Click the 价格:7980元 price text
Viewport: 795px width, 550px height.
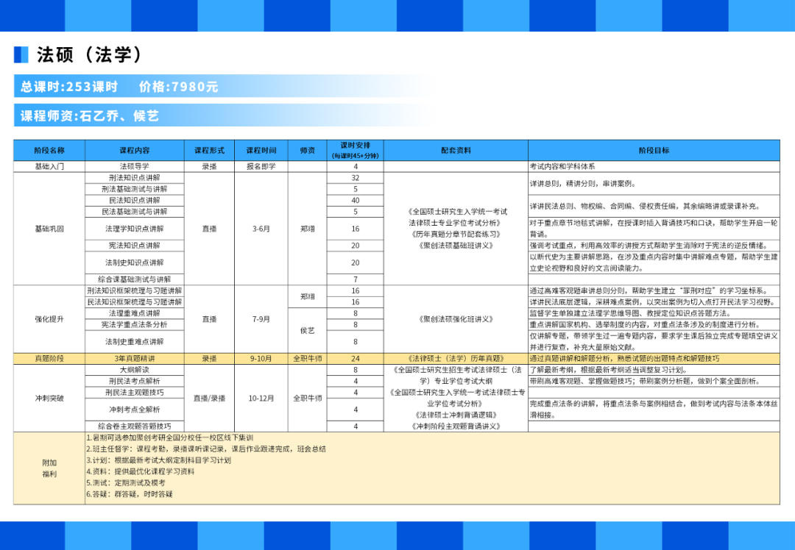(x=178, y=87)
